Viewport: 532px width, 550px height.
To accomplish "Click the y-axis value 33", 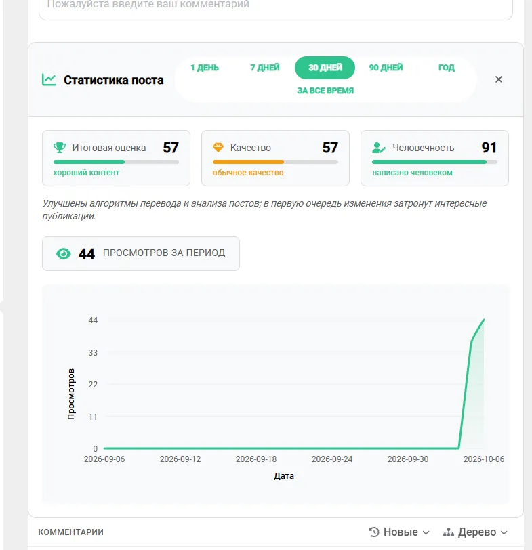I will click(x=93, y=352).
